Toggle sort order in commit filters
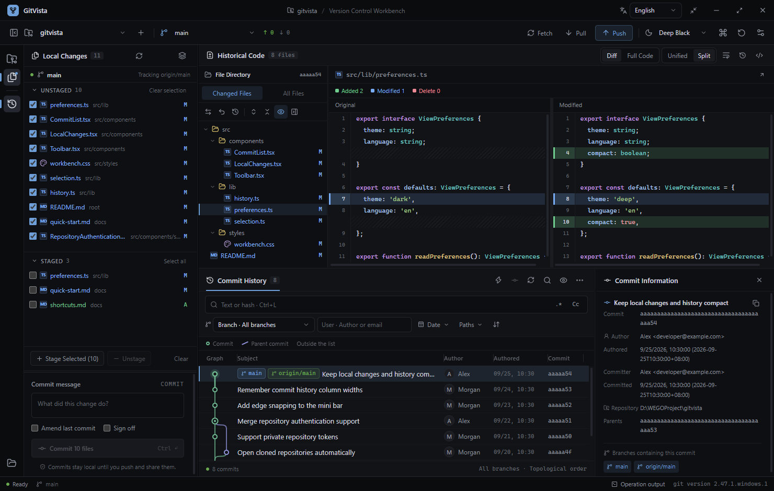Image resolution: width=774 pixels, height=491 pixels. click(x=496, y=325)
